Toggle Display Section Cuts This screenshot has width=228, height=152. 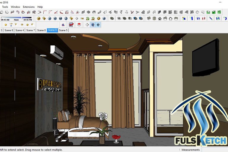(x=98, y=25)
